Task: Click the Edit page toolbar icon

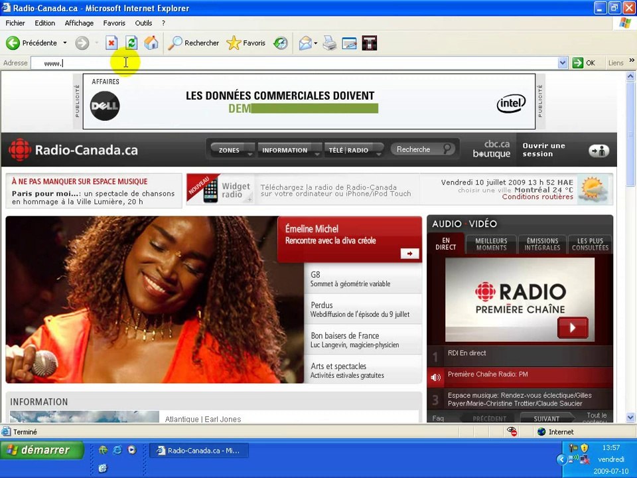Action: click(350, 42)
